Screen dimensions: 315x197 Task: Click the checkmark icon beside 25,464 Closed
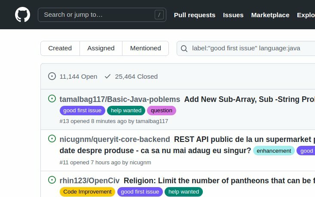pos(107,77)
